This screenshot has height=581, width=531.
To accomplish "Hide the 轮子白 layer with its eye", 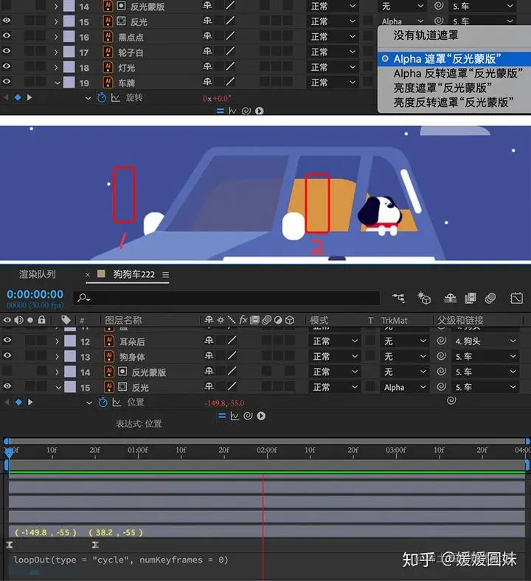I will coord(7,51).
